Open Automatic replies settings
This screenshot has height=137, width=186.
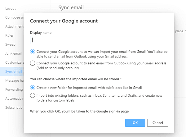click(x=15, y=98)
